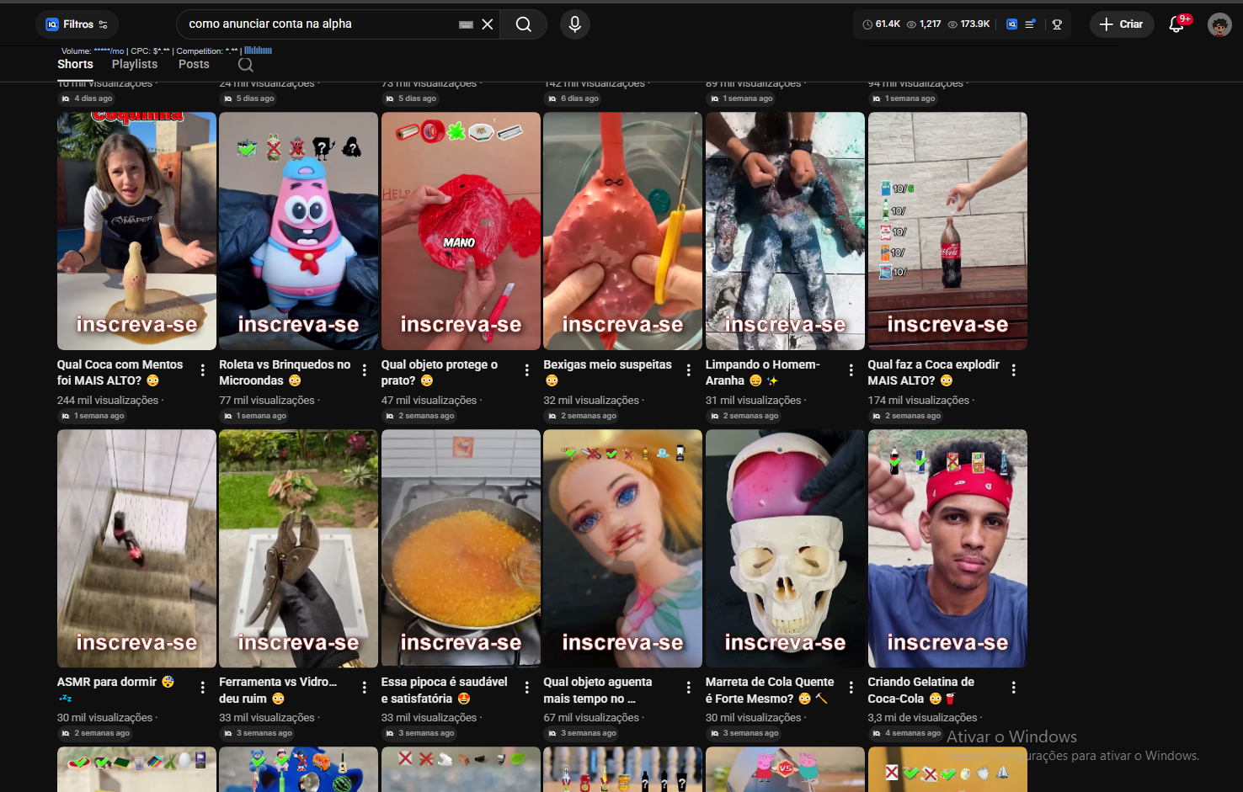Click the Criar button
The width and height of the screenshot is (1243, 792).
click(1122, 24)
